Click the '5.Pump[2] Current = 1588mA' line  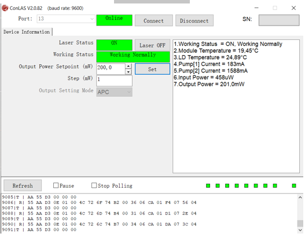tap(211, 71)
